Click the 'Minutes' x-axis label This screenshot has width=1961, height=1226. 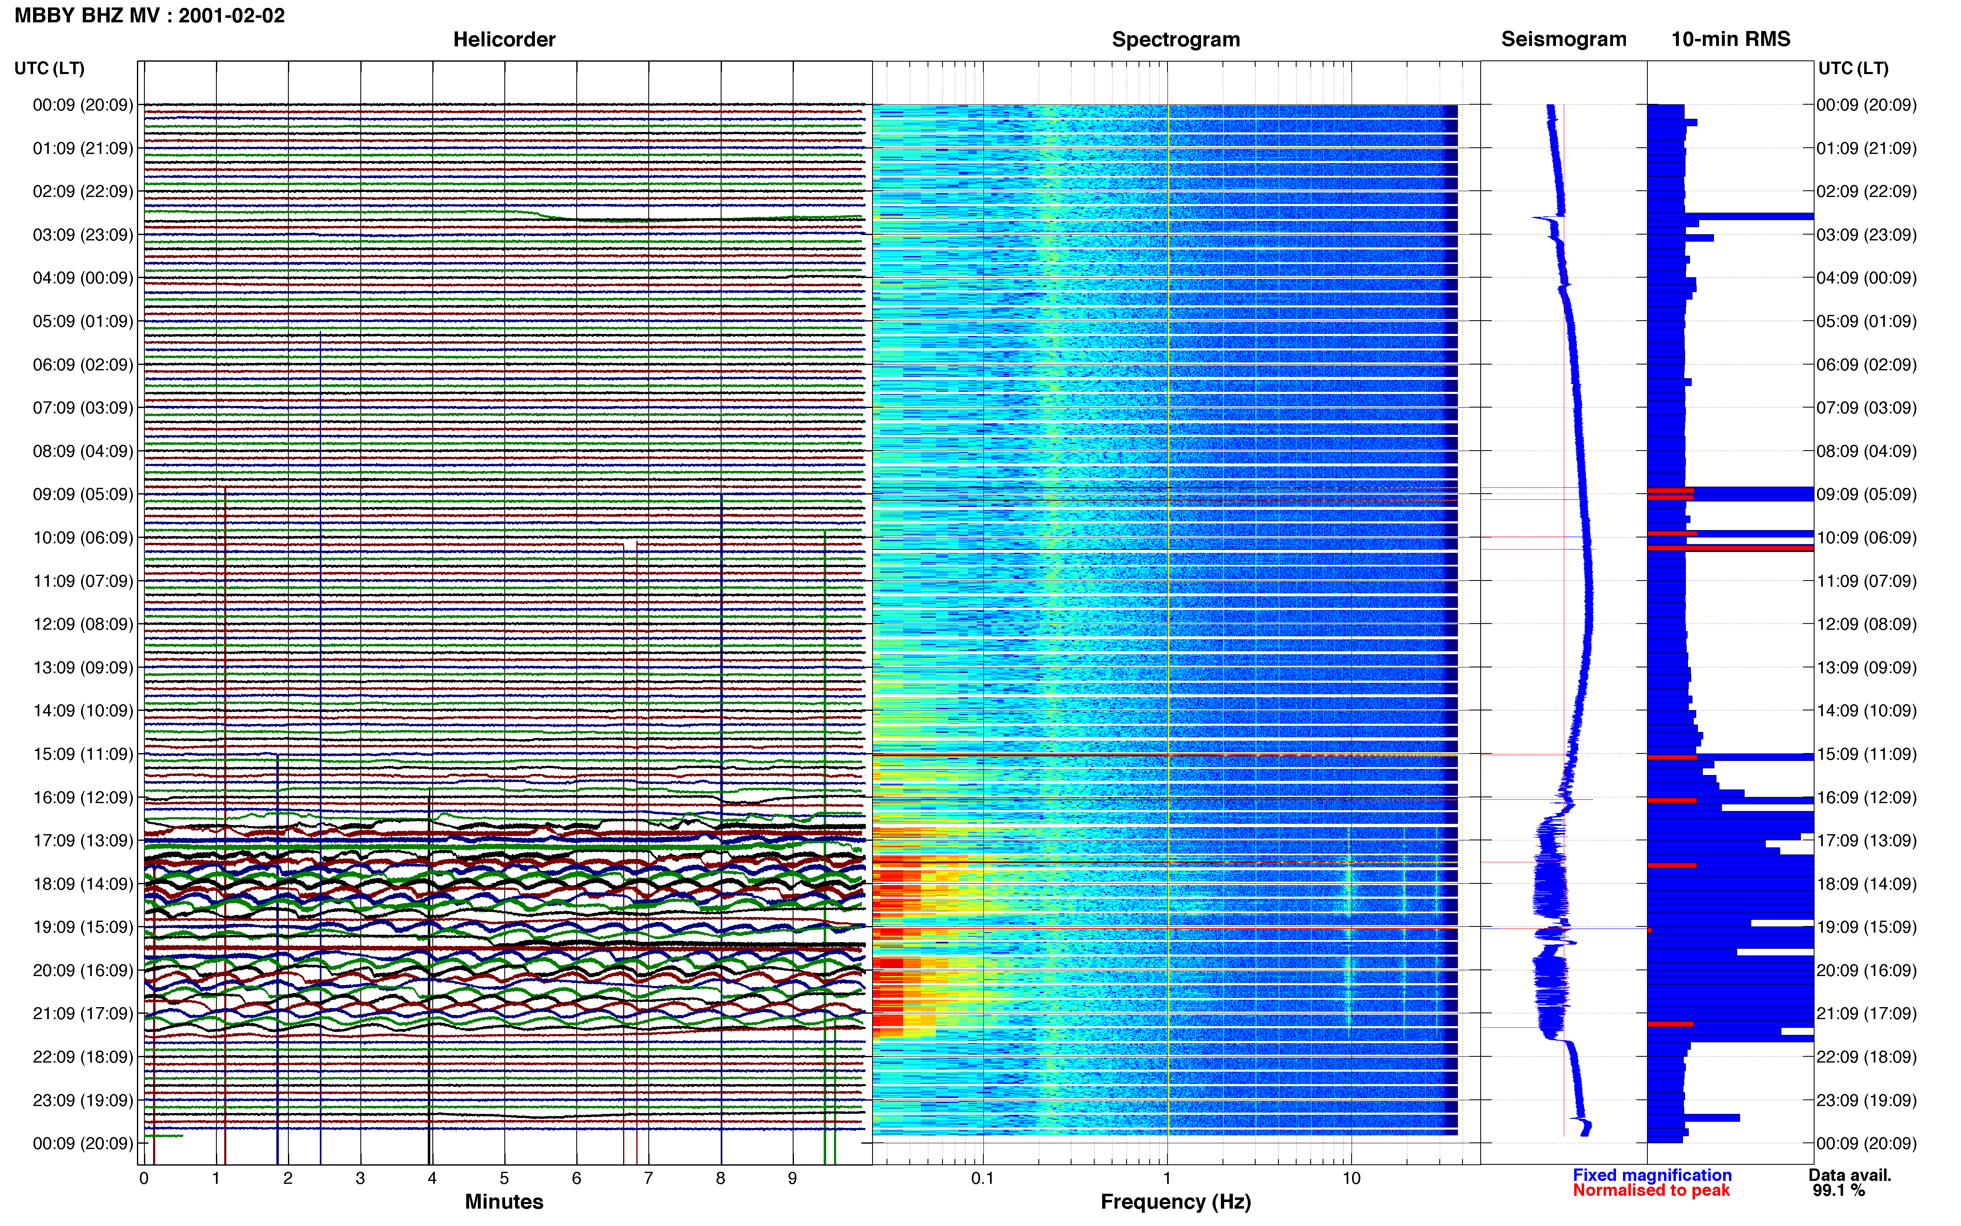point(504,1202)
